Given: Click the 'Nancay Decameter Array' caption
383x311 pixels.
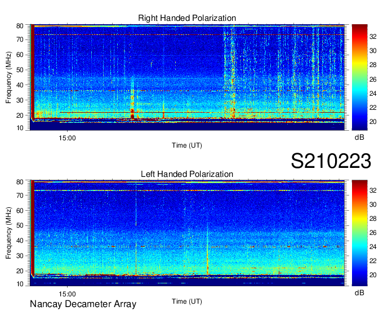Looking at the screenshot, I should [x=83, y=304].
